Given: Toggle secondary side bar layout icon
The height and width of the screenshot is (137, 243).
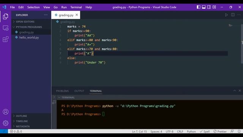Looking at the screenshot, I should click(x=209, y=7).
